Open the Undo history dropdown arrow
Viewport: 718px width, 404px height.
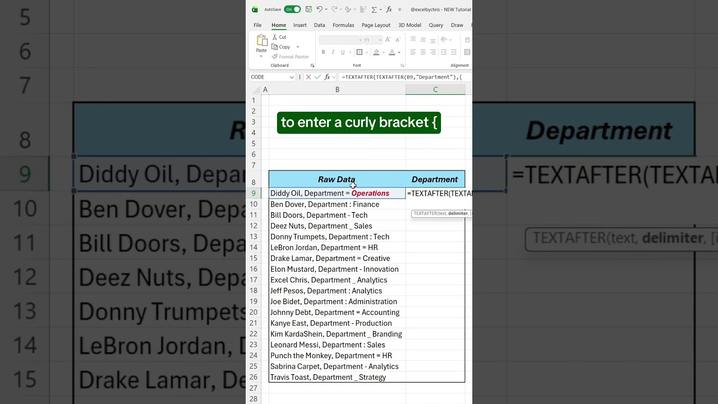326,10
